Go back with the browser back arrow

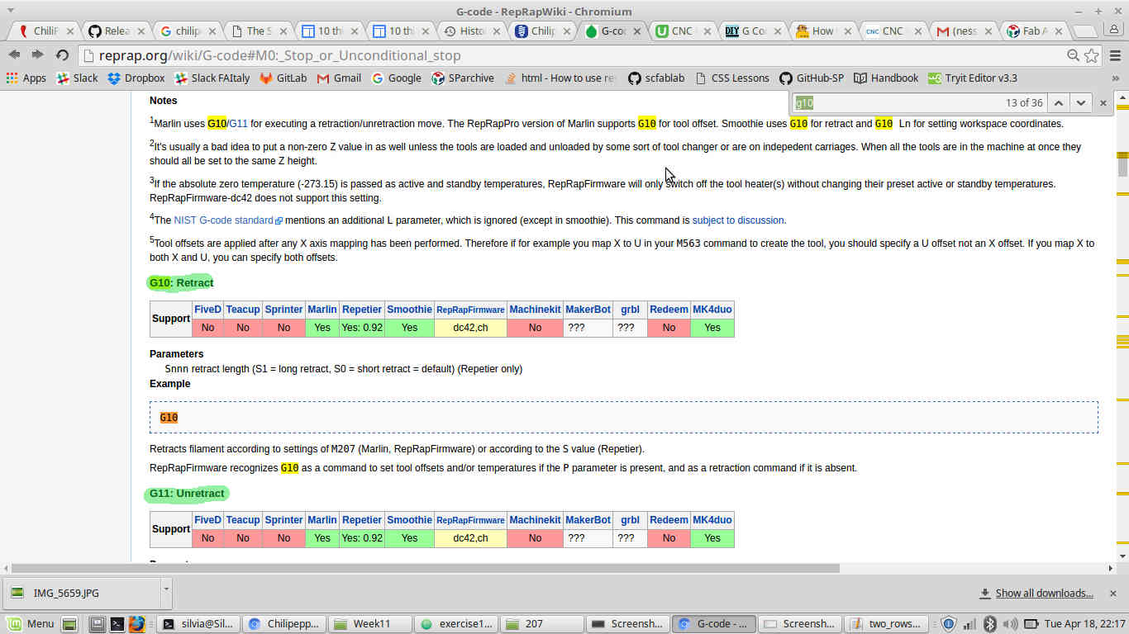[x=14, y=54]
